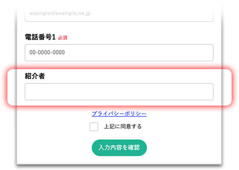Focus the 電話番号1 phone number input
Viewport: 239px width, 170px height.
pos(119,52)
